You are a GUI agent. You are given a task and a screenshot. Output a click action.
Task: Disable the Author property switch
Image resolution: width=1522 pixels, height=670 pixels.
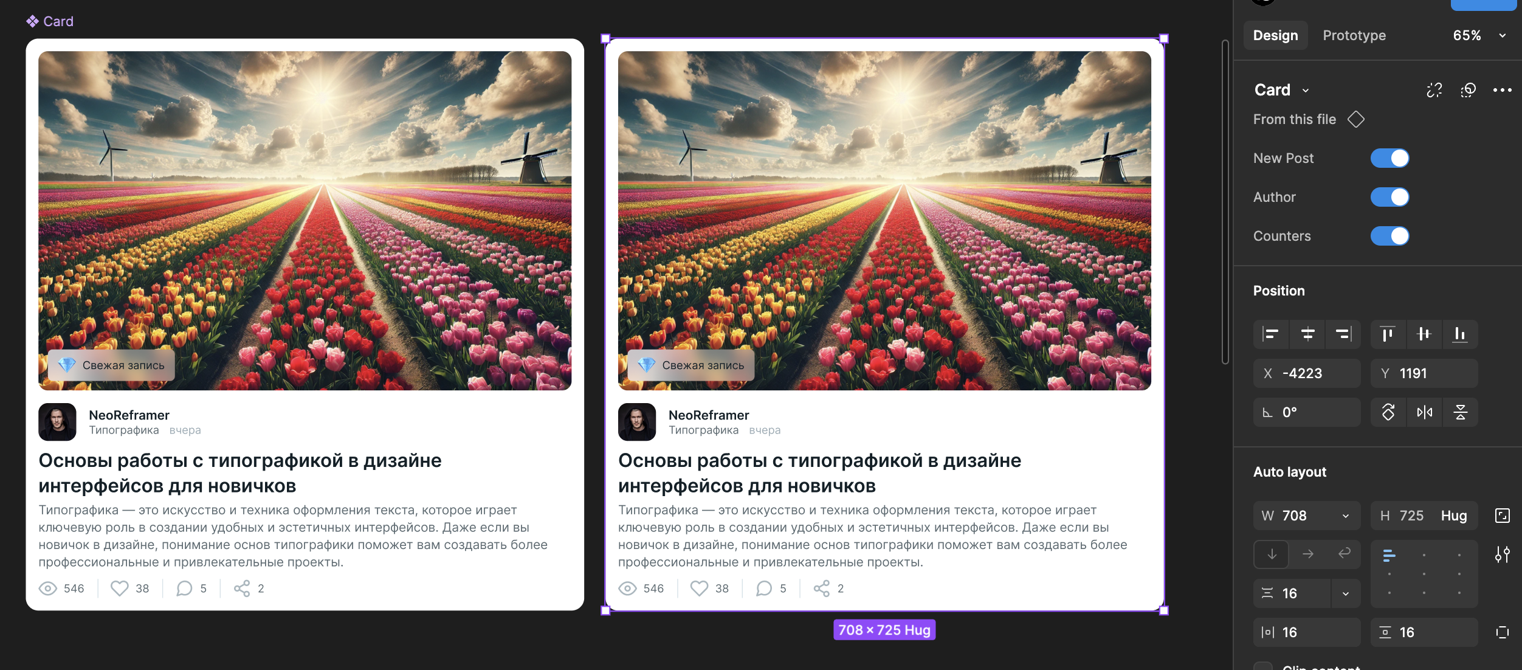1389,197
